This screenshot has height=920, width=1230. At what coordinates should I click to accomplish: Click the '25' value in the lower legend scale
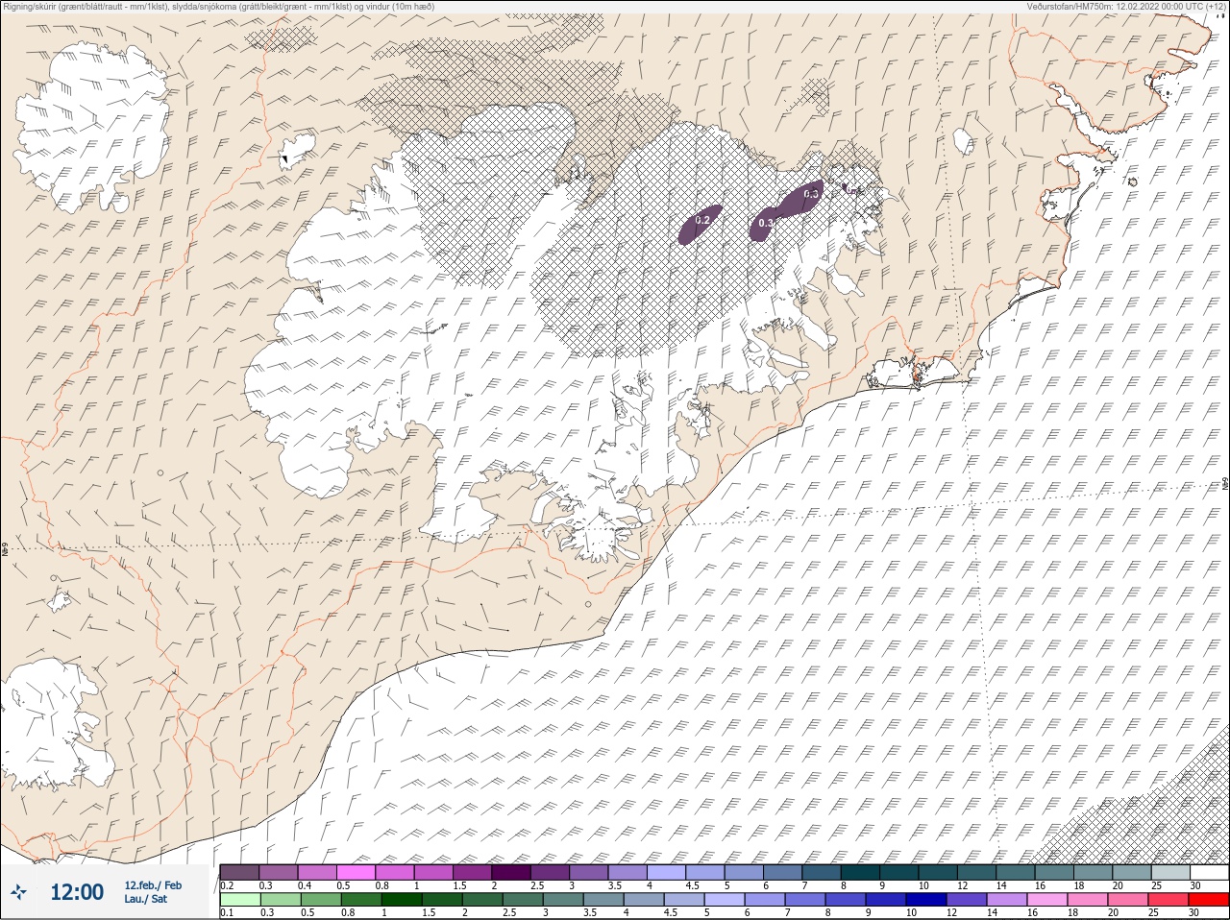[1153, 912]
